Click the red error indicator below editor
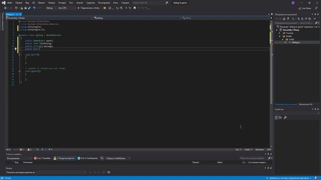Viewport: 321px width, 180px height. 22,149
